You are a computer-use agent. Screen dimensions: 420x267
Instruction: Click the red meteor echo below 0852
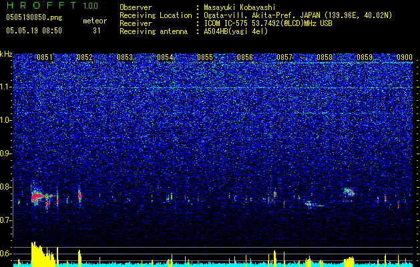point(79,195)
